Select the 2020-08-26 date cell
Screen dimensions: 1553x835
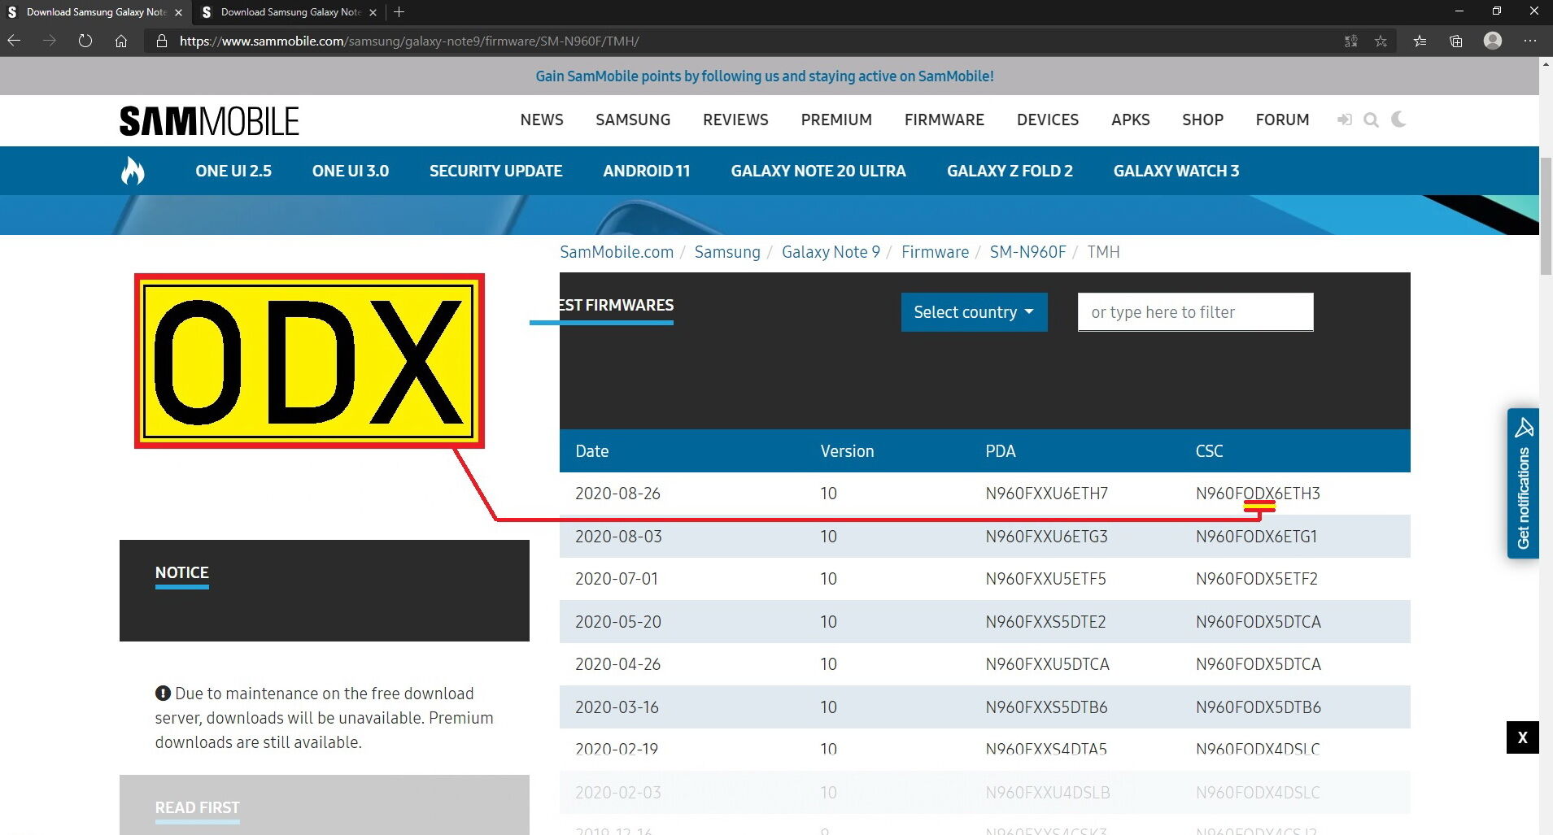click(x=617, y=494)
